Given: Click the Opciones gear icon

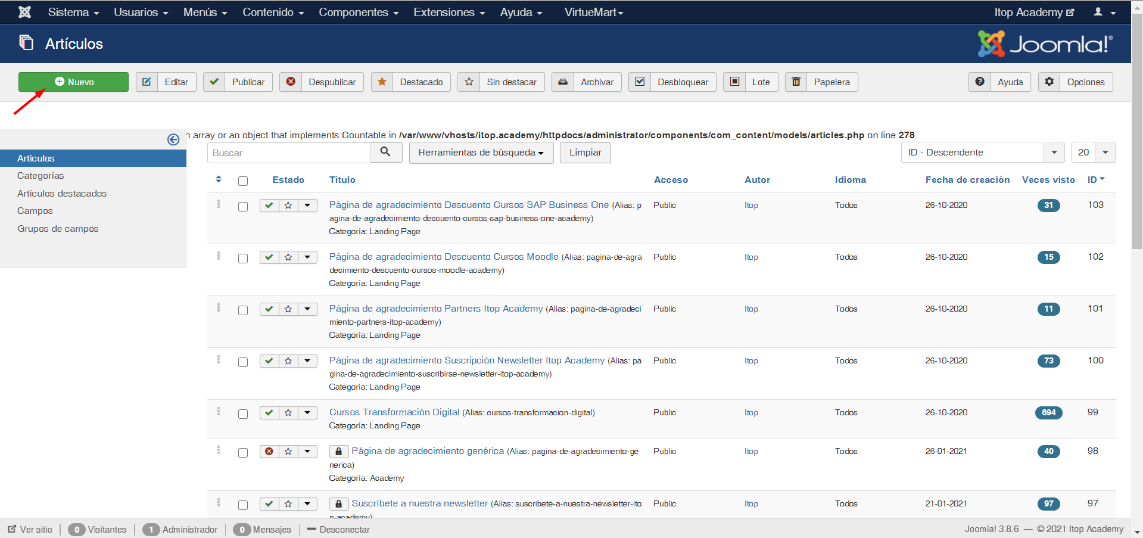Looking at the screenshot, I should pyautogui.click(x=1049, y=82).
